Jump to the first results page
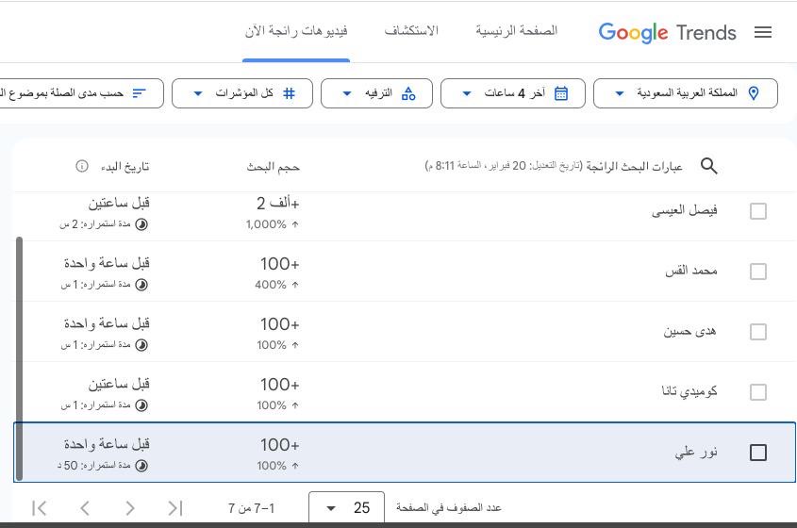797x528 pixels. tap(175, 508)
